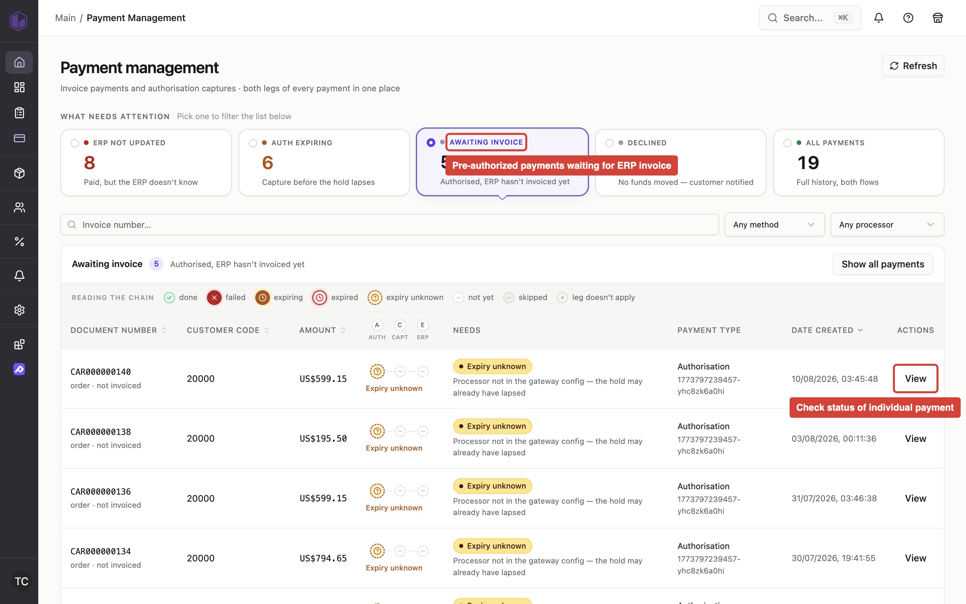Click the 19 count in All Payments card
Viewport: 966px width, 604px height.
[808, 163]
